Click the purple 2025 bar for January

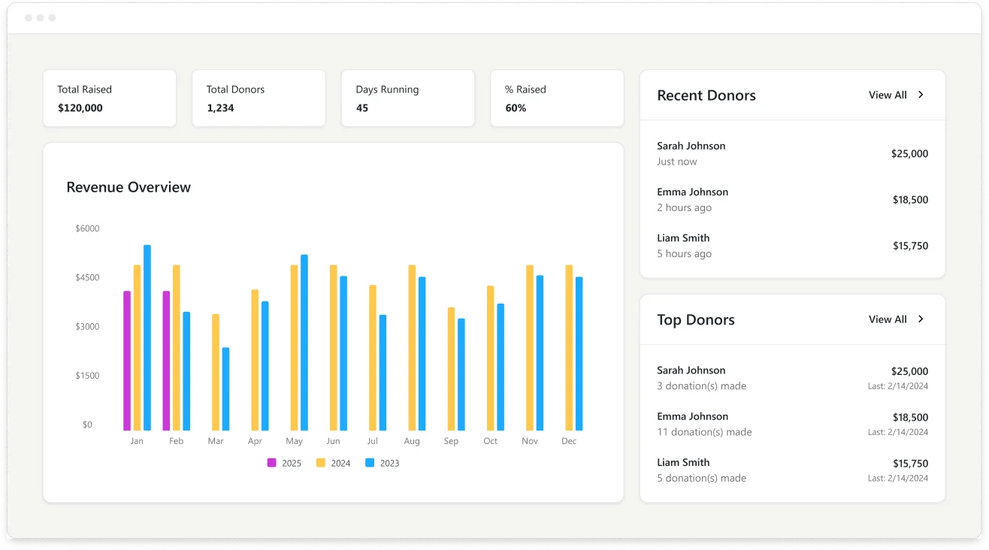(127, 361)
